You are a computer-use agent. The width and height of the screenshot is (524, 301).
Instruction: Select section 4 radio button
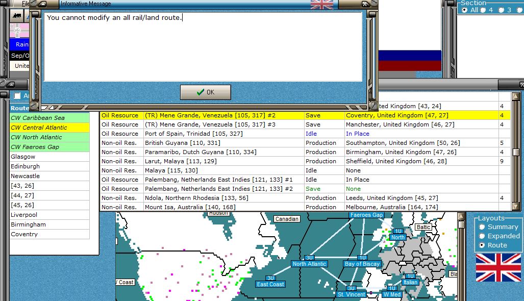[483, 10]
